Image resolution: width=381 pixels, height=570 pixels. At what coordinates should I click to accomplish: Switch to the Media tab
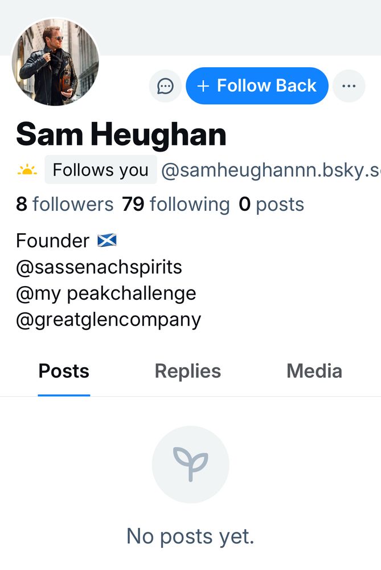[x=314, y=371]
